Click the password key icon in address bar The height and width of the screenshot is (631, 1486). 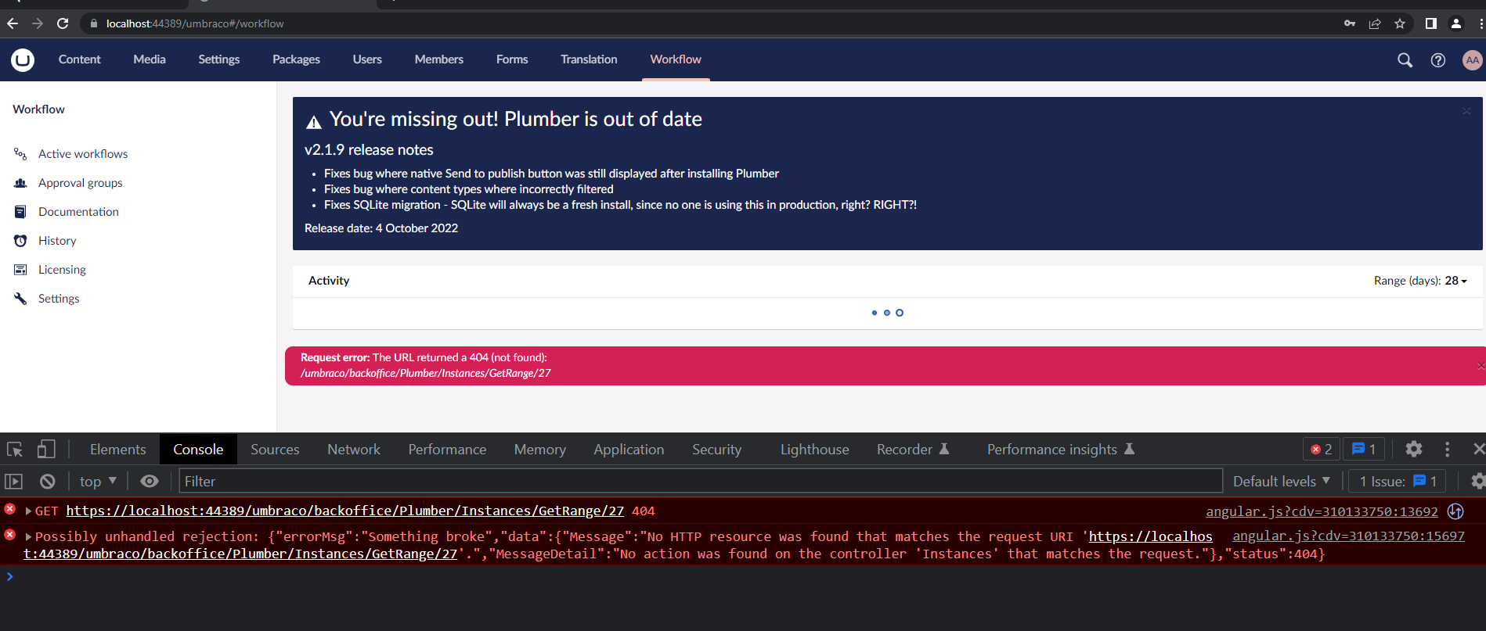click(1350, 23)
